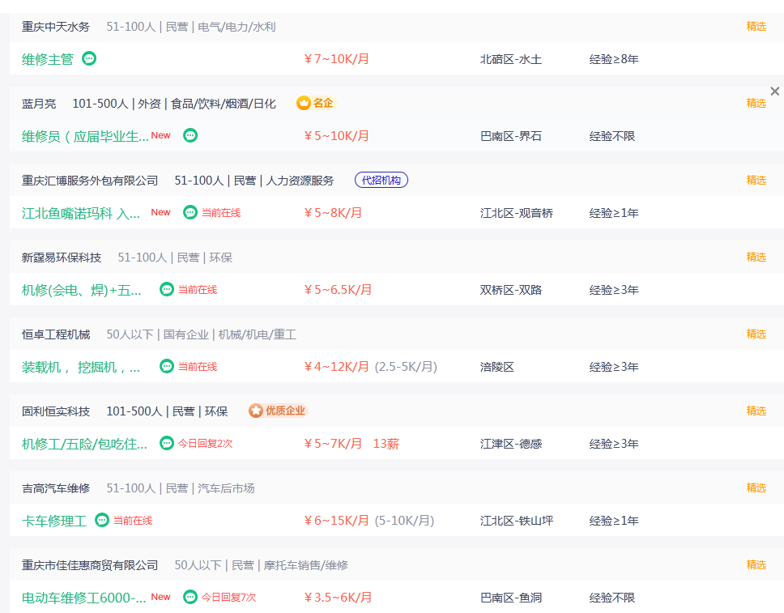This screenshot has height=613, width=784.
Task: Click salary ¥5~6.5K/月 for 机修 job
Action: tap(338, 290)
